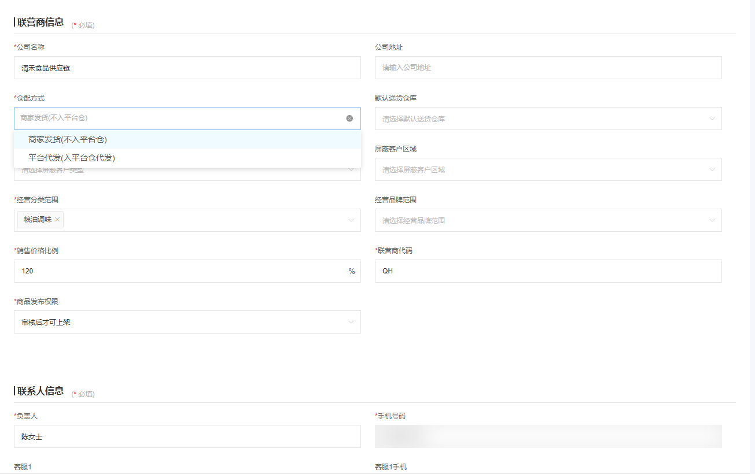Expand the 经营分类范围 dropdown
Screen dimensions: 755x474
click(x=187, y=220)
